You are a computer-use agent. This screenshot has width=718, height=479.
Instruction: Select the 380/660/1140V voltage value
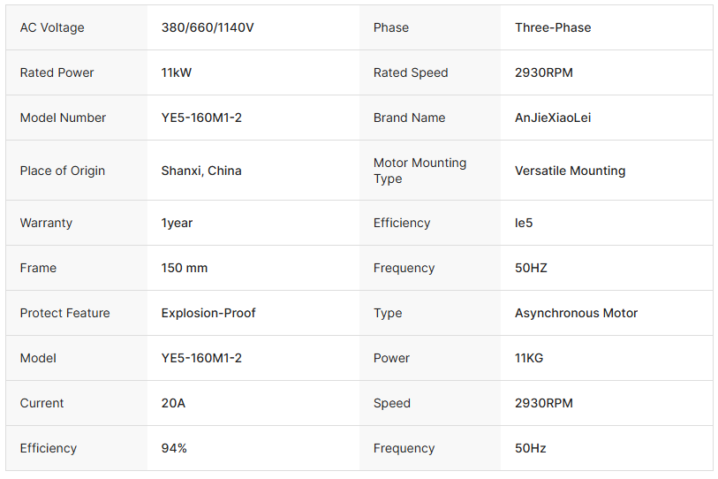coord(208,27)
